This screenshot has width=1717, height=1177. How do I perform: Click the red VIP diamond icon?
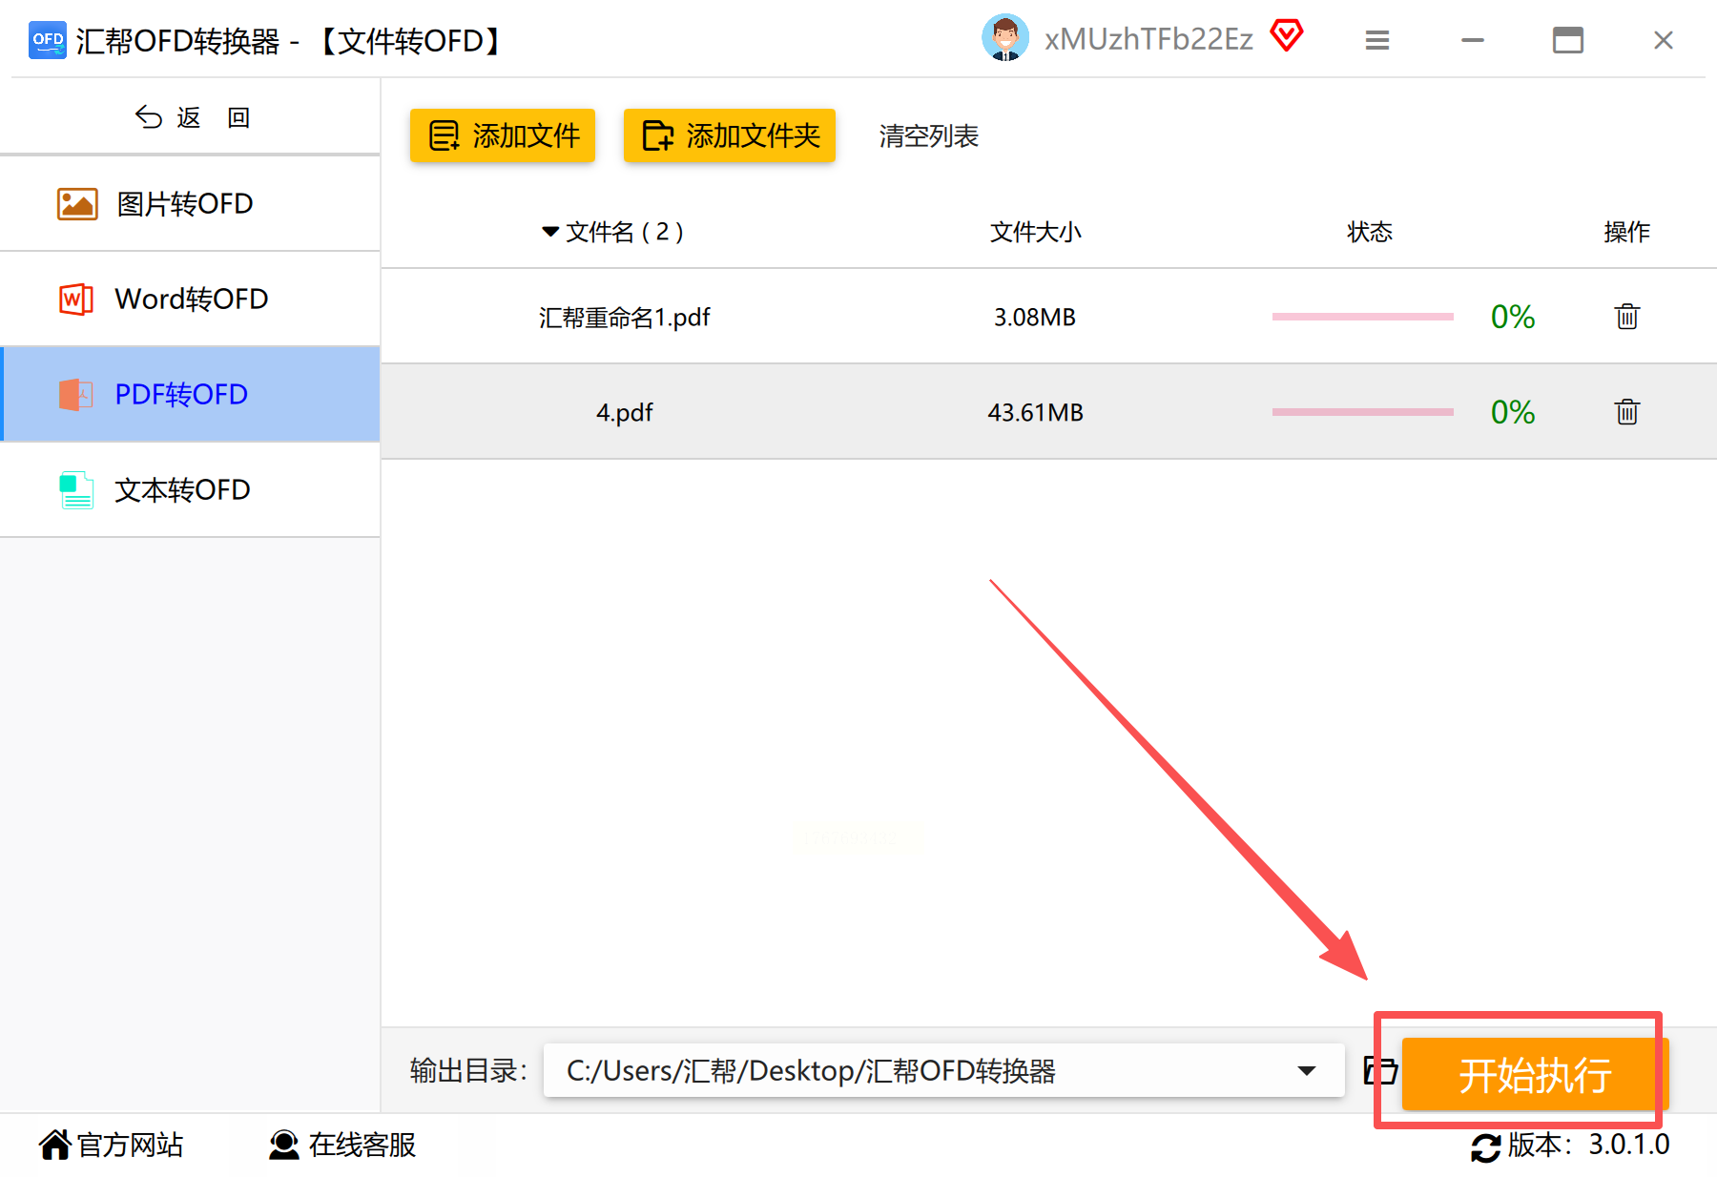[1286, 36]
